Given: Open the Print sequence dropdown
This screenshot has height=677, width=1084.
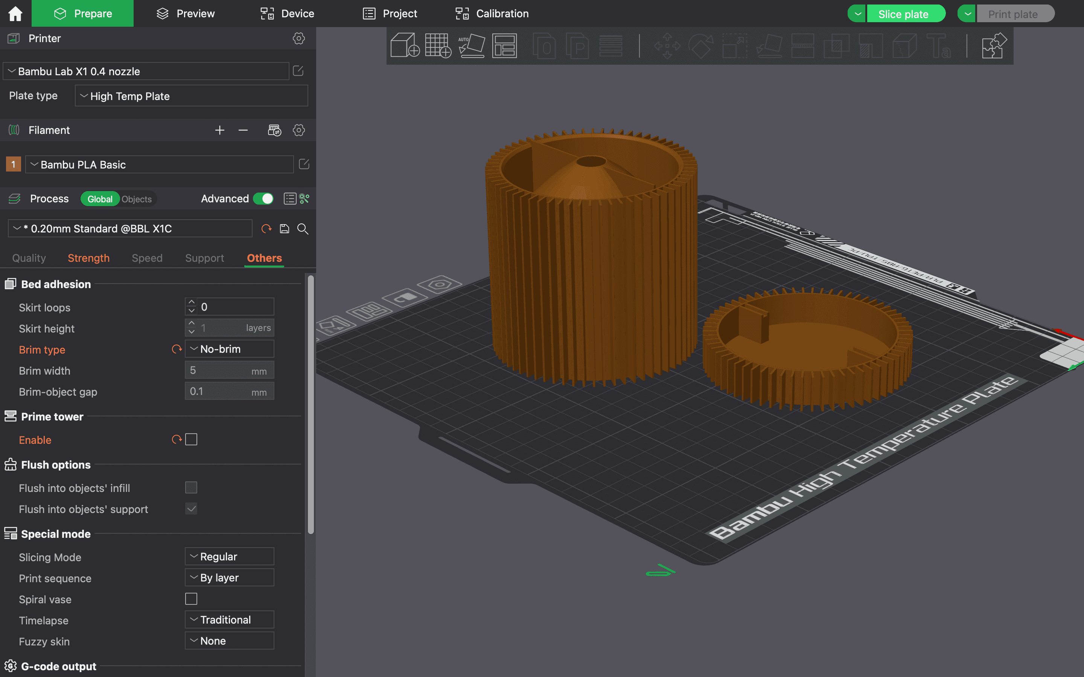Looking at the screenshot, I should pyautogui.click(x=229, y=578).
